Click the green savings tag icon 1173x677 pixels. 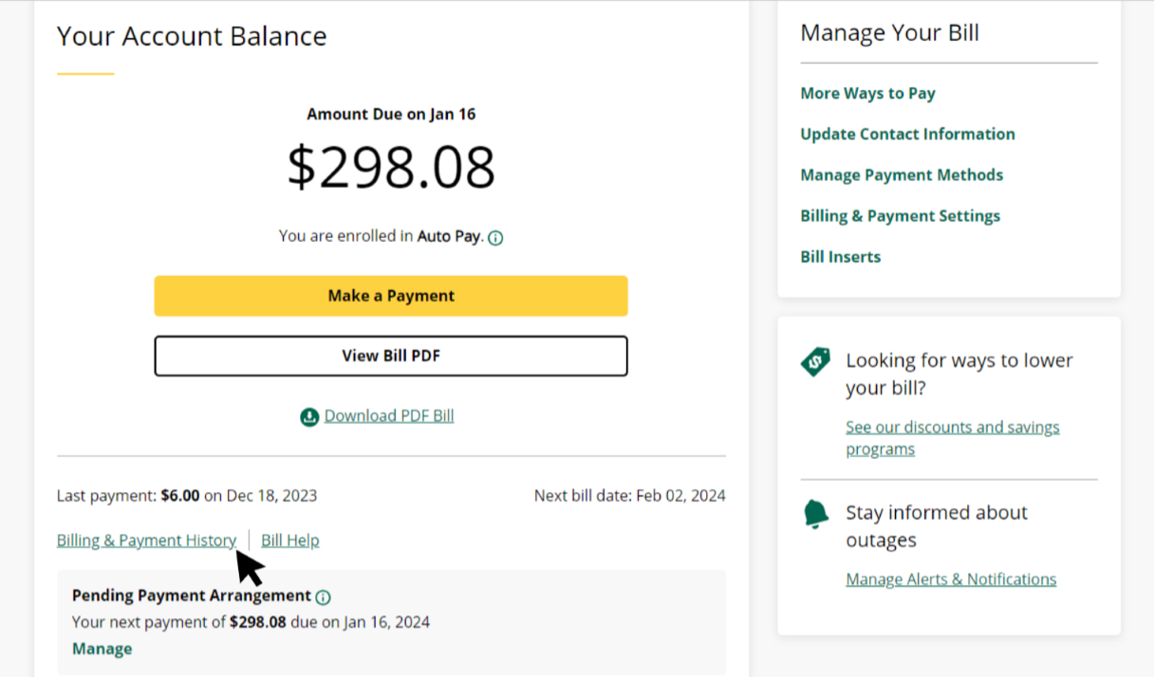click(x=814, y=362)
